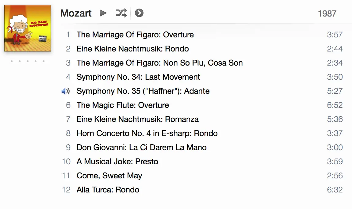Set the album rating to five dots
The width and height of the screenshot is (352, 209).
pyautogui.click(x=44, y=61)
